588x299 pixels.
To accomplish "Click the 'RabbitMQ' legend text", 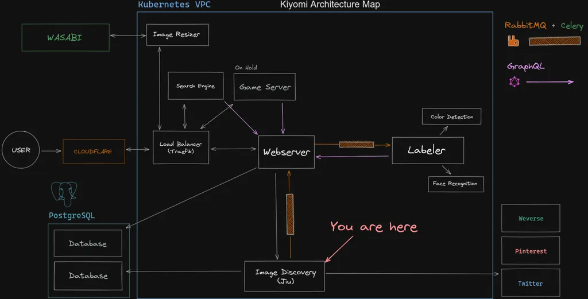I will (525, 25).
